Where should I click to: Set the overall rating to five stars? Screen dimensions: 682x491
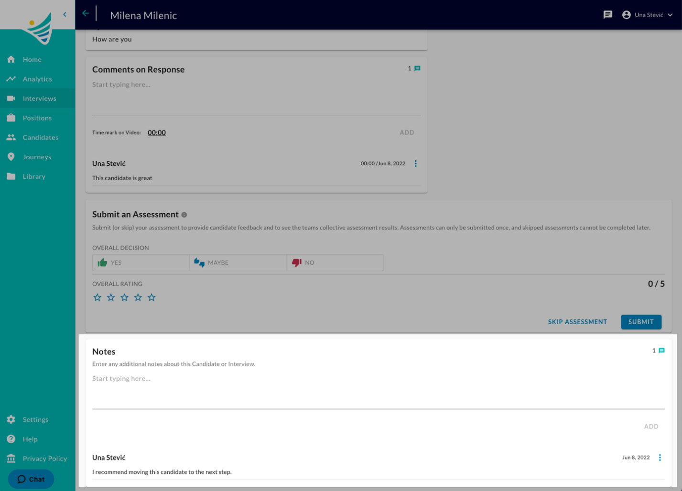152,297
